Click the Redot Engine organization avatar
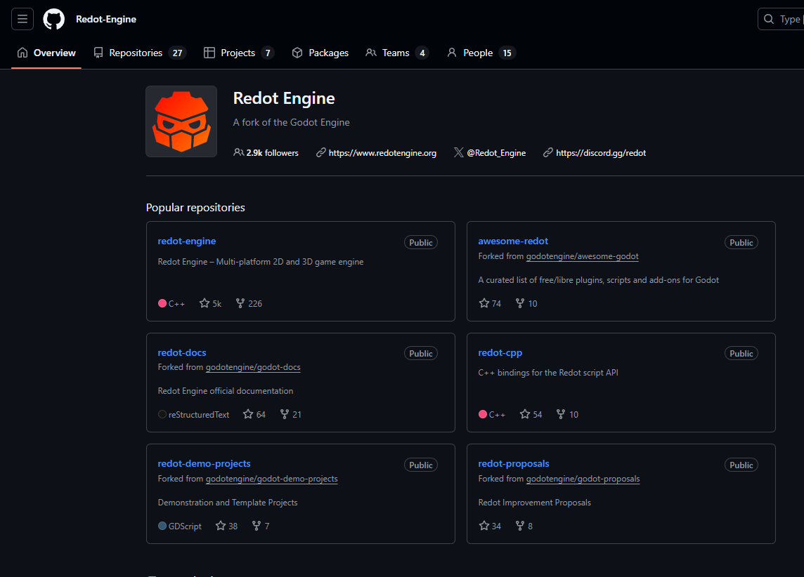The height and width of the screenshot is (577, 804). click(181, 121)
